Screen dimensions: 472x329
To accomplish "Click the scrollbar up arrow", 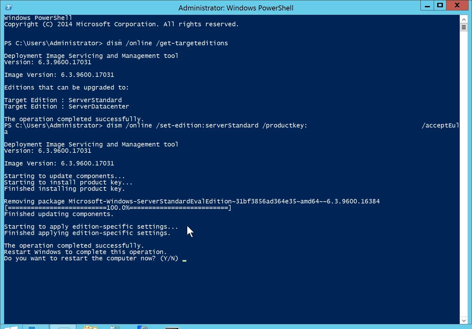I will [x=464, y=20].
